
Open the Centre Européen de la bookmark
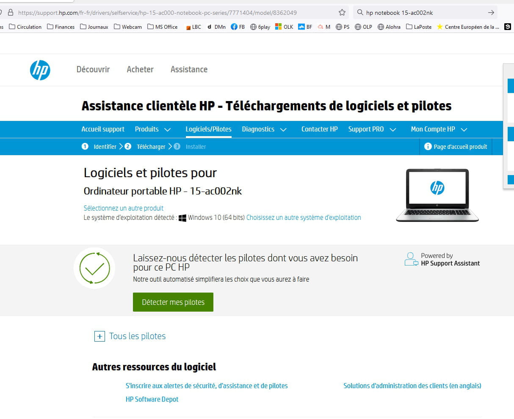point(468,27)
